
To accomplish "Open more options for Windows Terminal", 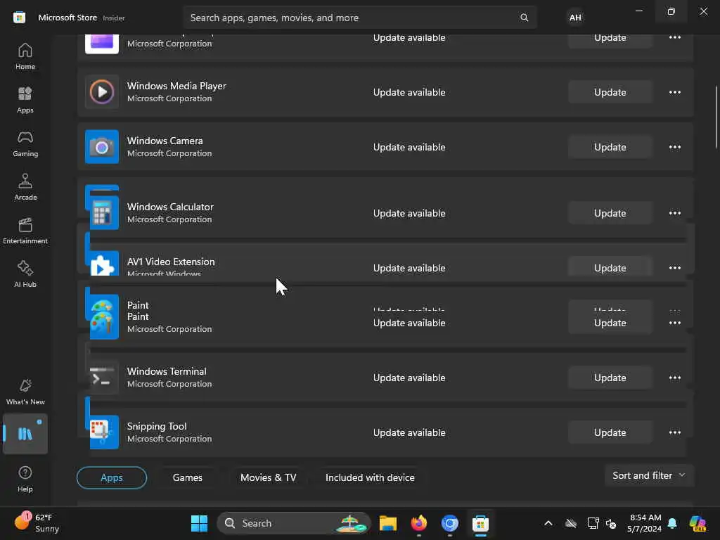I will pos(674,378).
